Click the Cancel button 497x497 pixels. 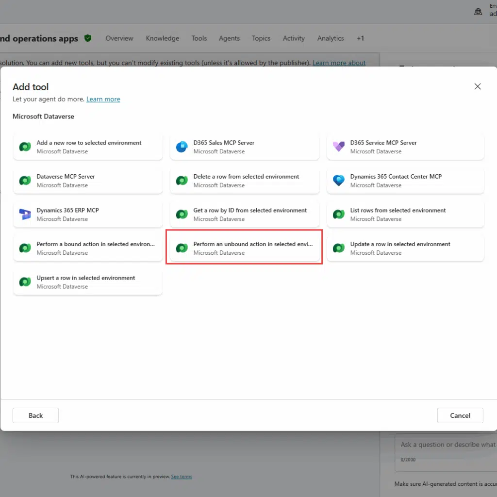click(x=460, y=415)
